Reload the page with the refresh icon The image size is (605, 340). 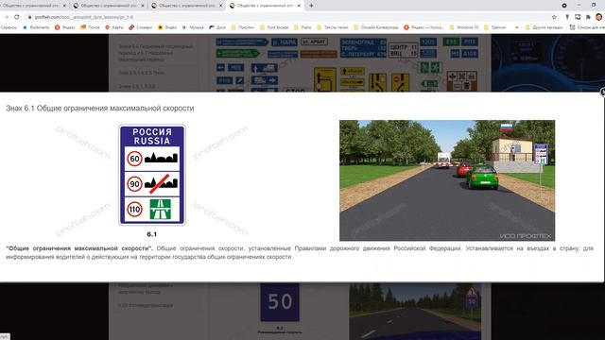[17, 17]
